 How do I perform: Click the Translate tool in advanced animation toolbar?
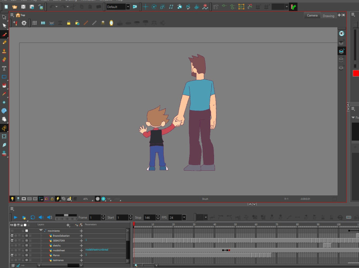[145, 7]
